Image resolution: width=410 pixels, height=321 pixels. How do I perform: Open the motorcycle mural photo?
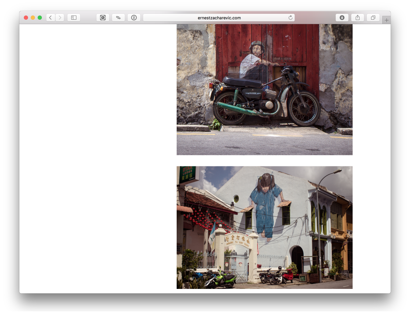pos(264,90)
